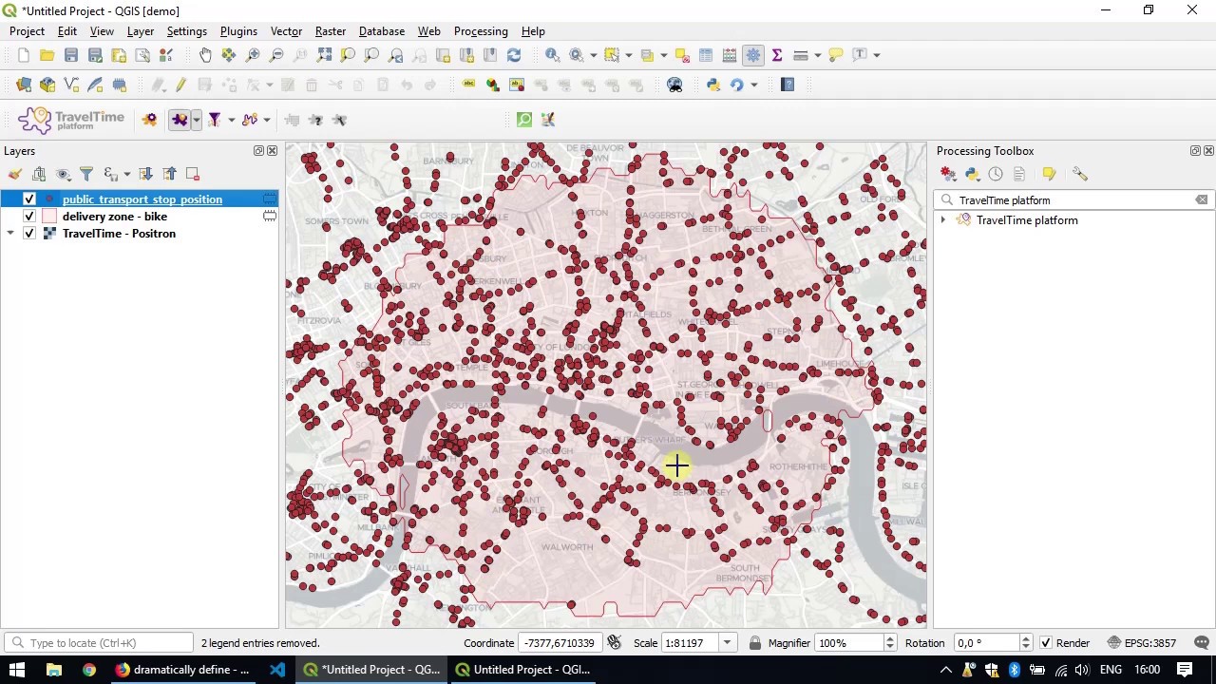1216x684 pixels.
Task: Collapse all layers in the Layers panel
Action: click(x=169, y=174)
